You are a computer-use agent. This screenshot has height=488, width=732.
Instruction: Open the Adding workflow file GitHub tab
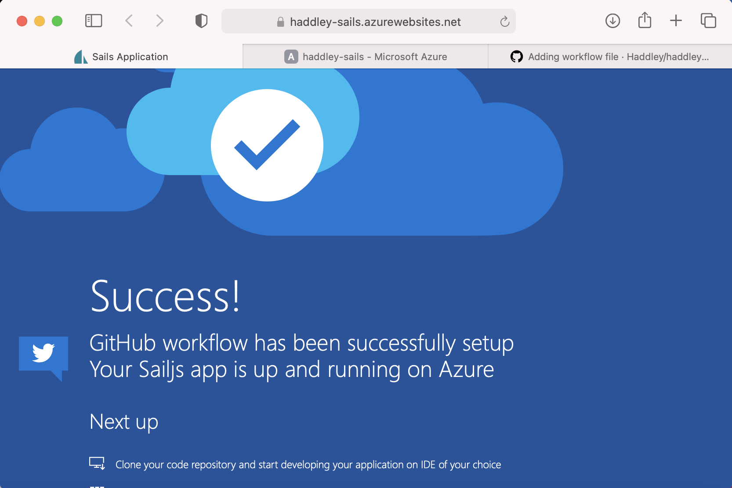tap(610, 57)
